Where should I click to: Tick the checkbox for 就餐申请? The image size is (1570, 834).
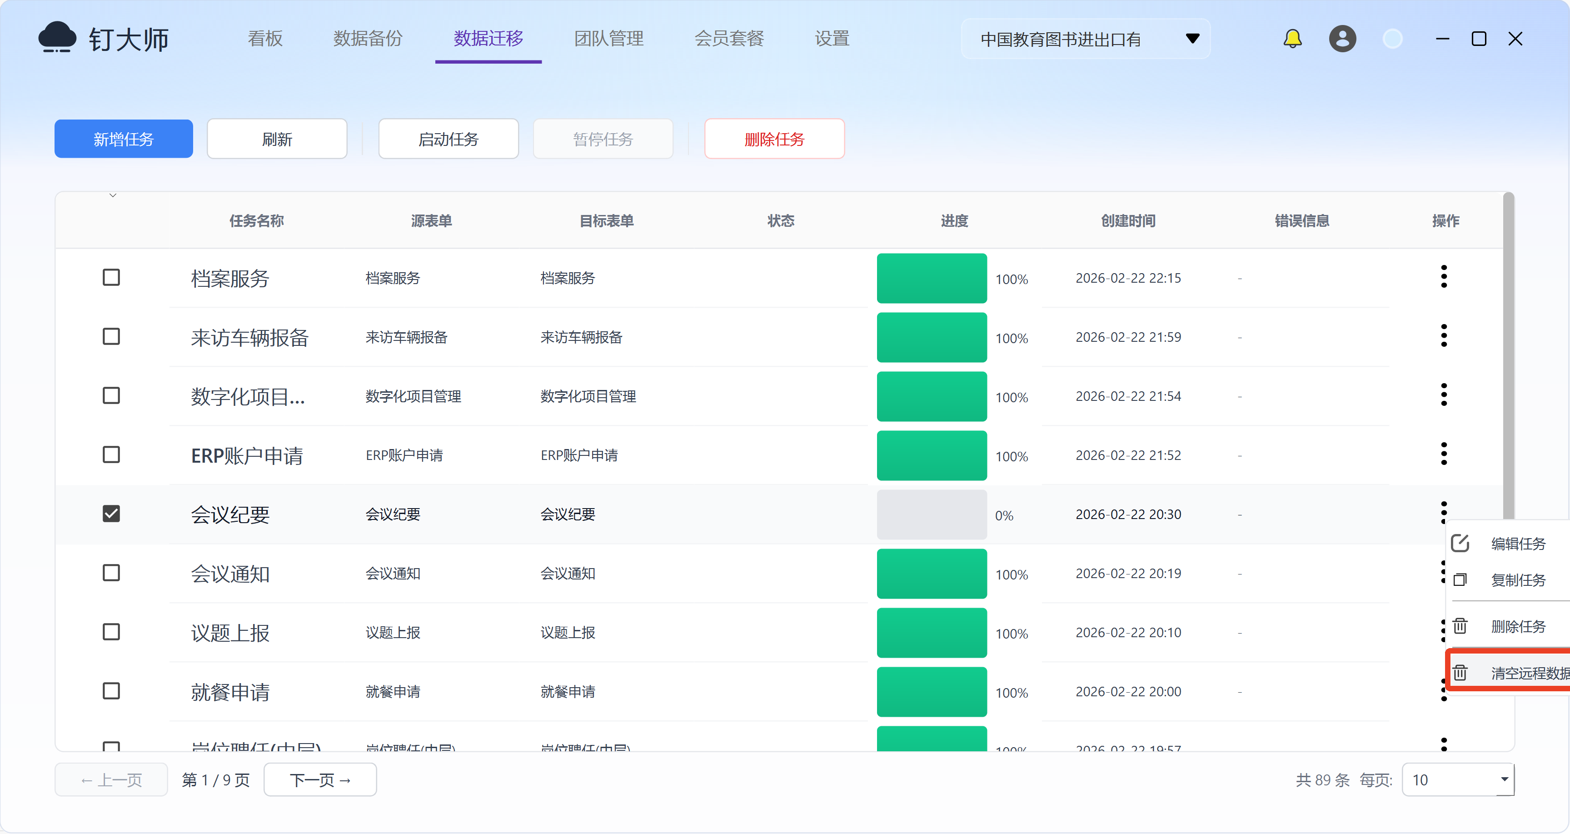click(111, 691)
